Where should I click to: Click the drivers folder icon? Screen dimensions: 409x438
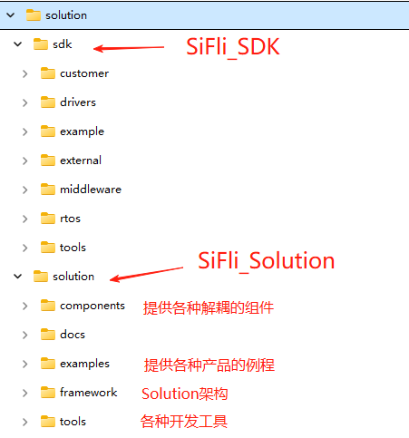coord(48,102)
